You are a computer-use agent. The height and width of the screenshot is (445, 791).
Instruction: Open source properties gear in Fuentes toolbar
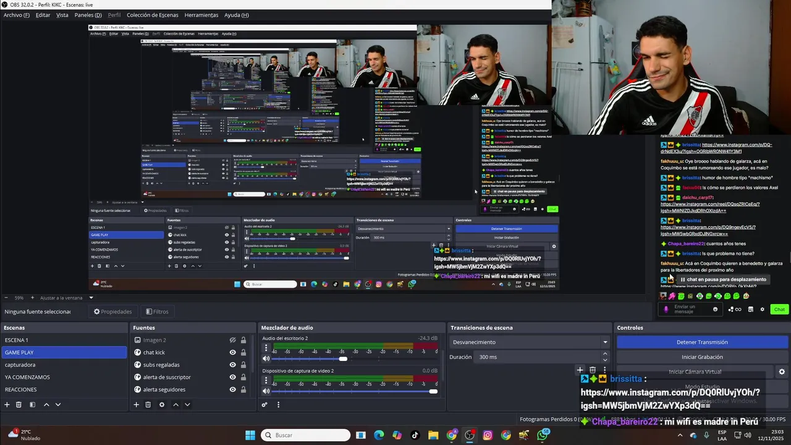162,405
